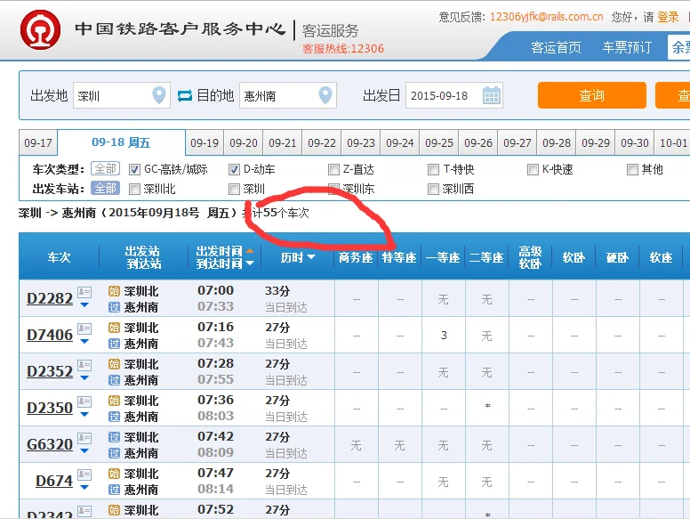Open the D674 train number link
Viewport: 690px width, 519px height.
click(x=54, y=481)
